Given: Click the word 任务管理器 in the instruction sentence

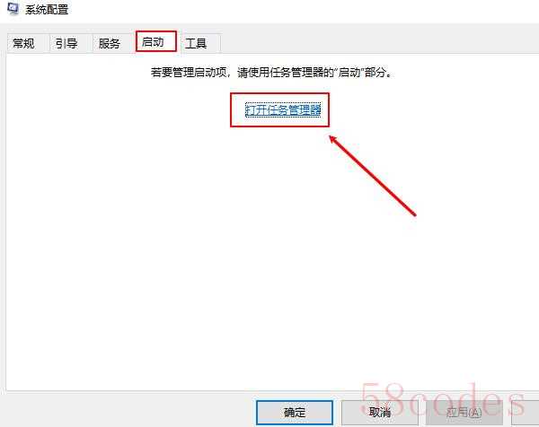Looking at the screenshot, I should coord(297,73).
